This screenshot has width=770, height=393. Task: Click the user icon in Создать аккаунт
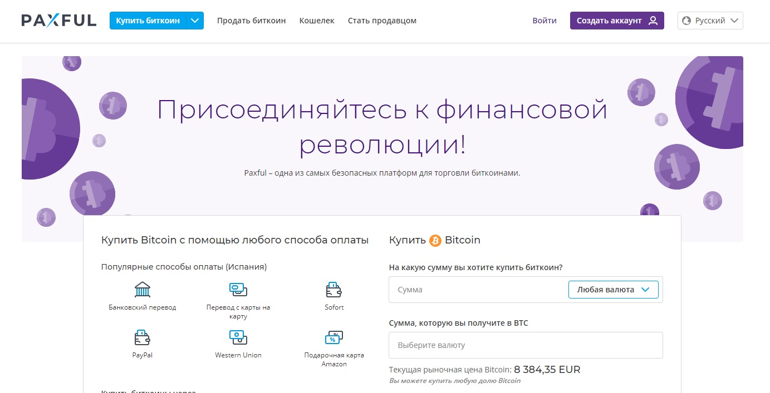[653, 21]
